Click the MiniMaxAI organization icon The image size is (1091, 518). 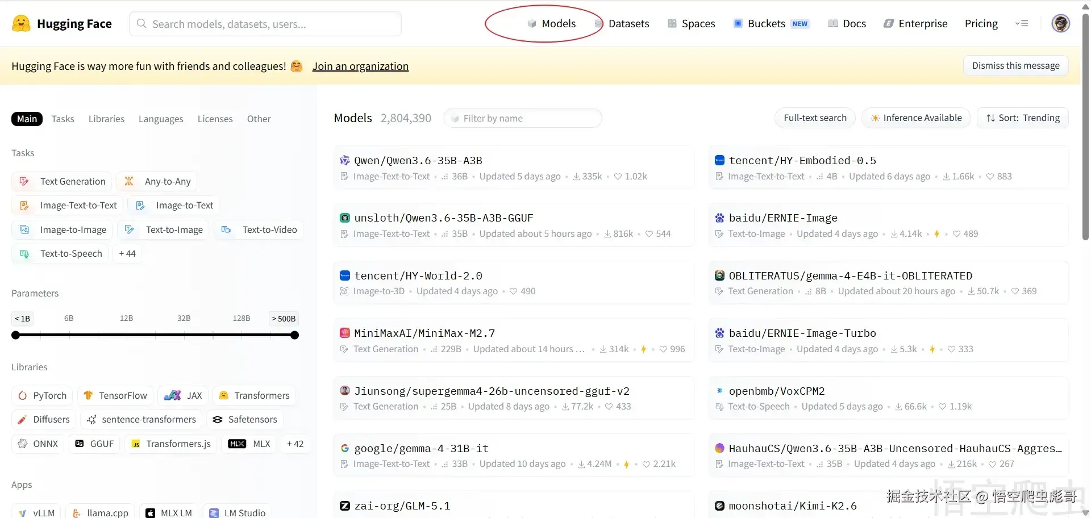[x=344, y=333]
